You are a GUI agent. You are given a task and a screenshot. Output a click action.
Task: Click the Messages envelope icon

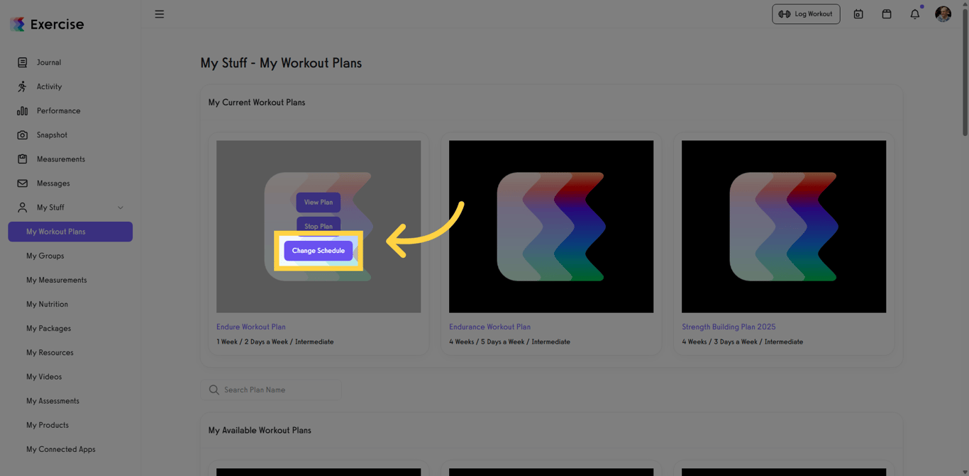pyautogui.click(x=22, y=183)
